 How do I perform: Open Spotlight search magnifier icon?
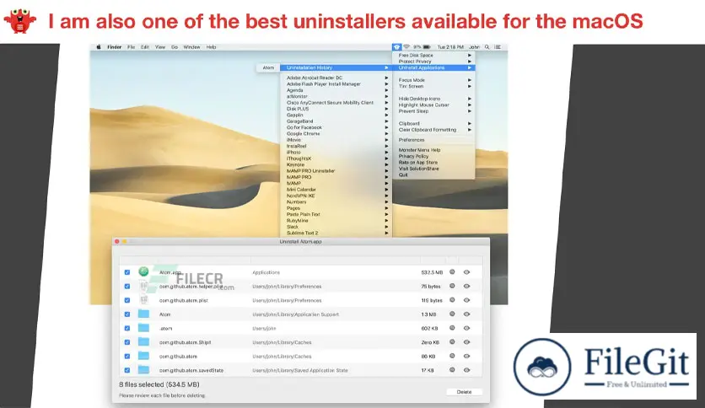[487, 46]
